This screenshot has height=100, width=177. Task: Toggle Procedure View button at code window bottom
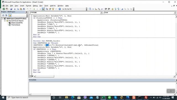30,76
